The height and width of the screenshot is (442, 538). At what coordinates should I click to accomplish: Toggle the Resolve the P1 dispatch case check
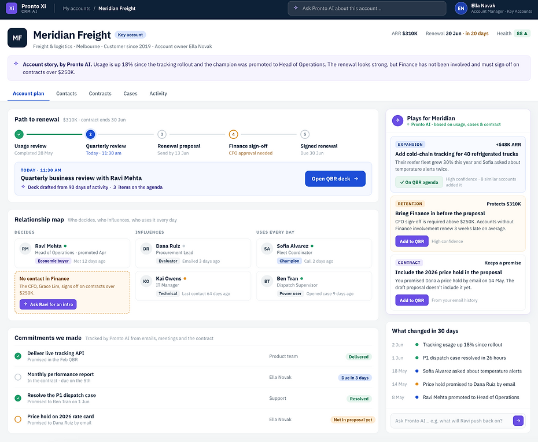[18, 398]
